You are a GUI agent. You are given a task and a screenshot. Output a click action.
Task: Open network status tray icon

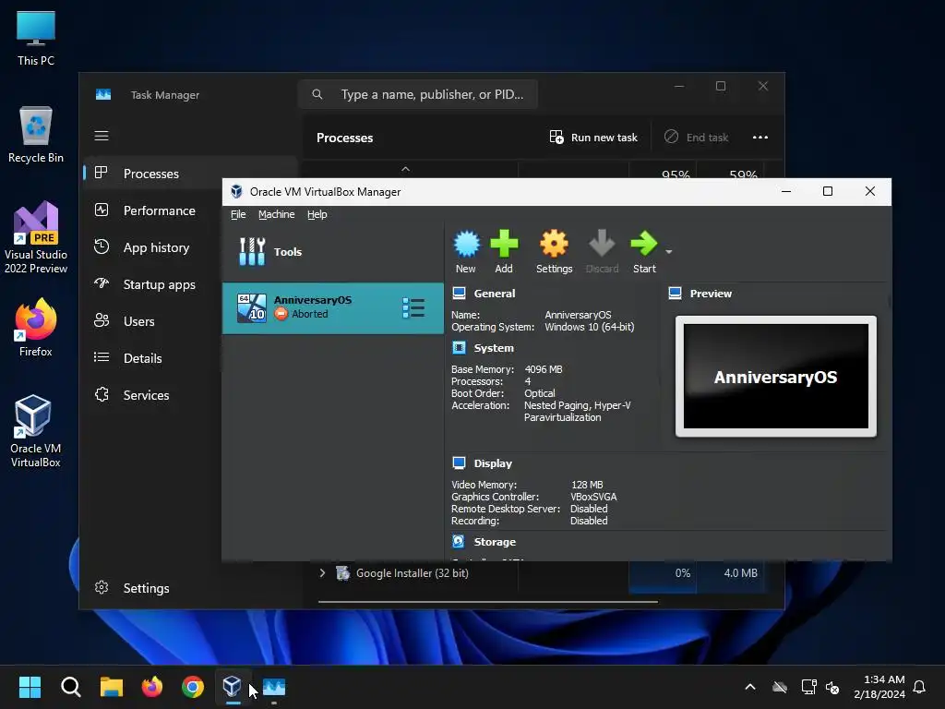pos(808,687)
